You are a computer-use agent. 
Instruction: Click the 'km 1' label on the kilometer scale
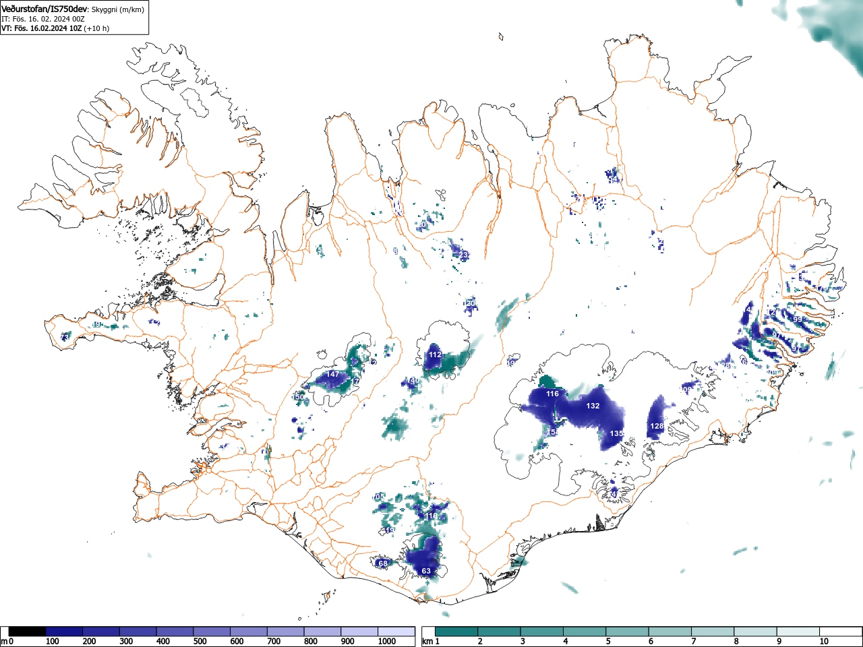pyautogui.click(x=430, y=642)
